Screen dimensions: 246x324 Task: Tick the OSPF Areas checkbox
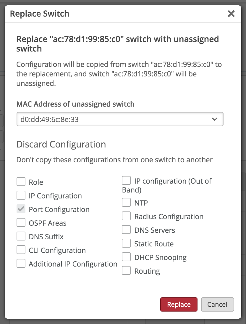21,222
